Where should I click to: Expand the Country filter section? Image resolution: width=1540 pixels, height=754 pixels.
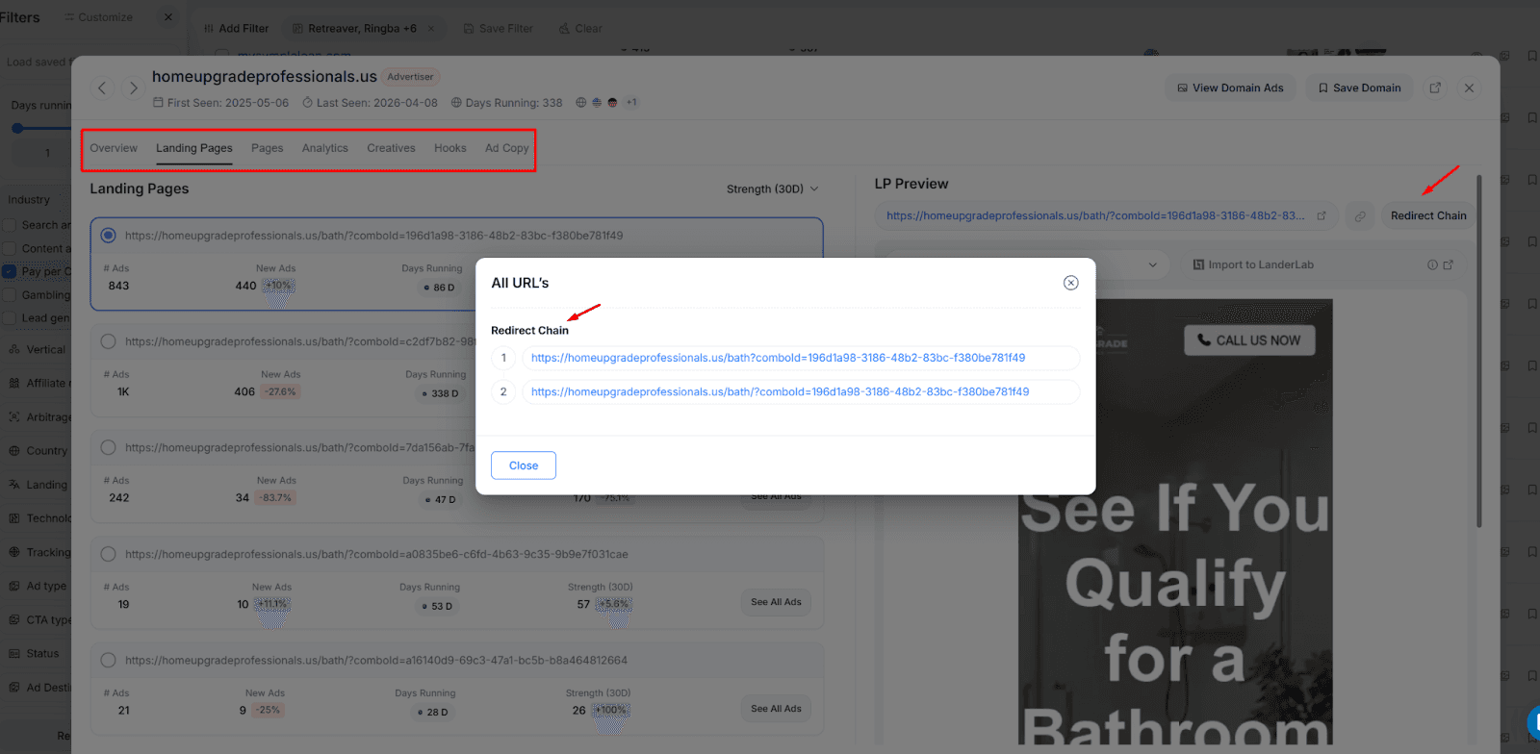tap(37, 451)
